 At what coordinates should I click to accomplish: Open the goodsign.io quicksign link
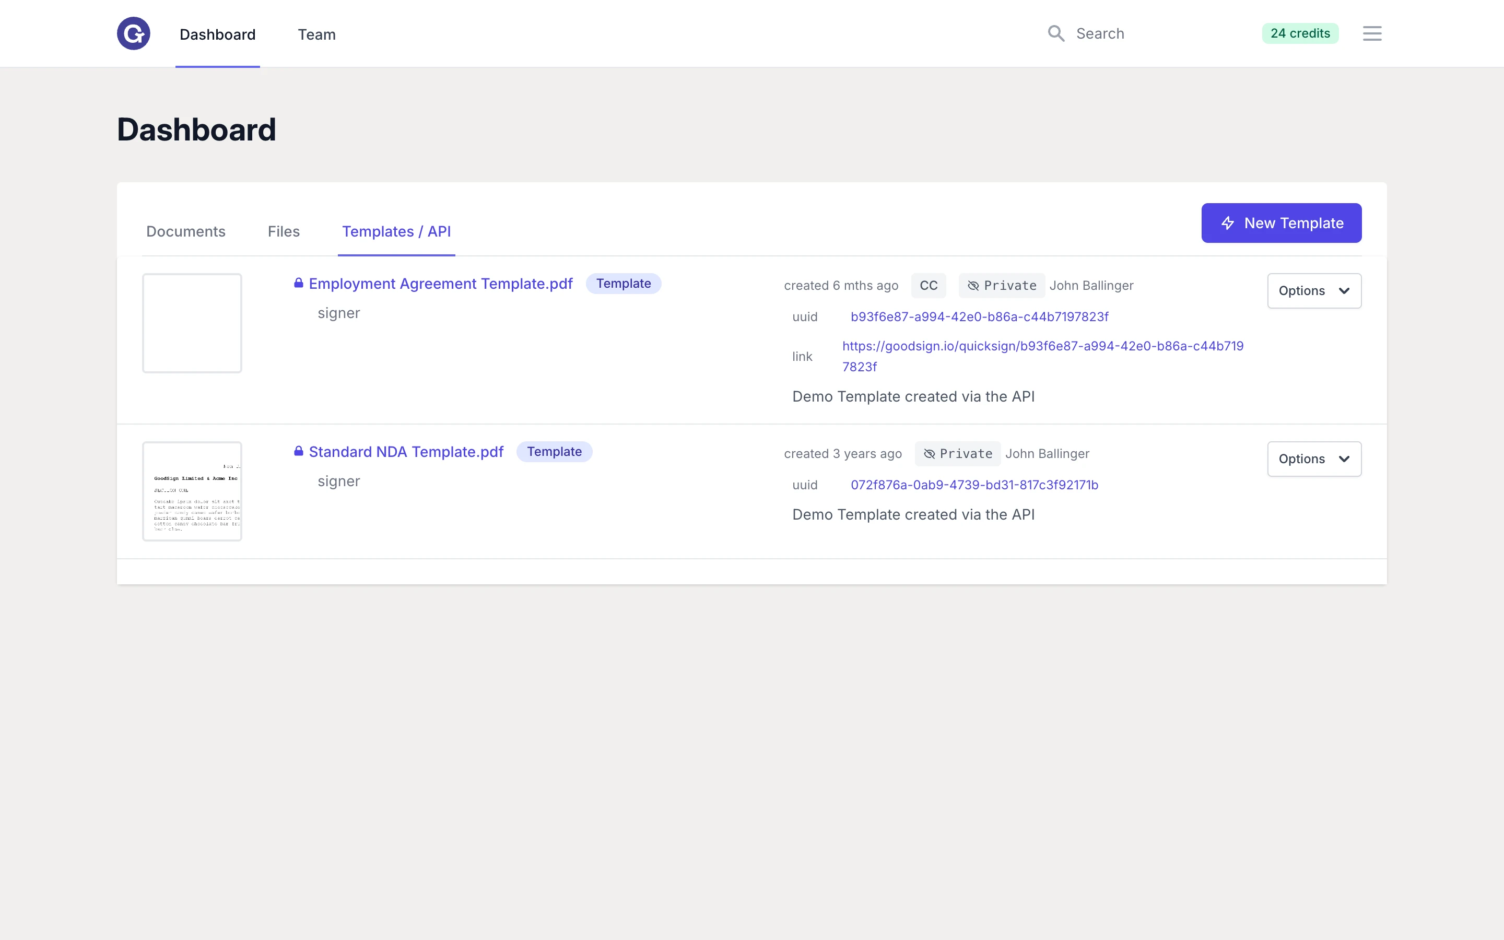click(1042, 356)
